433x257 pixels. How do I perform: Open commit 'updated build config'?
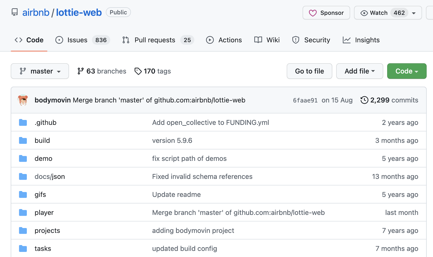(185, 249)
